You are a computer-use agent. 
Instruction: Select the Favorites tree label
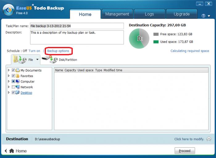click(27, 76)
